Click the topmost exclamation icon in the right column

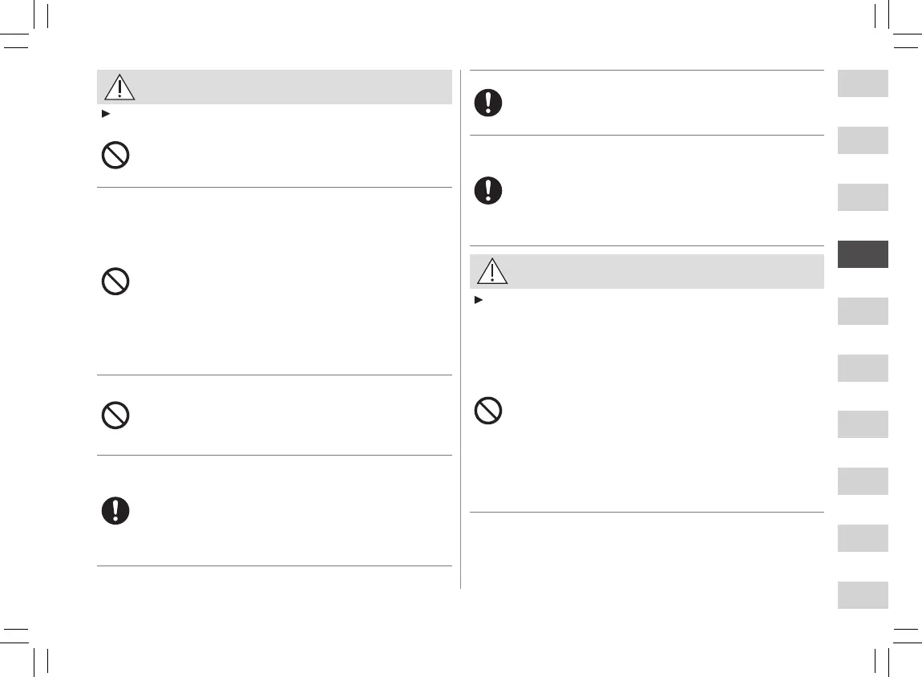[x=489, y=103]
